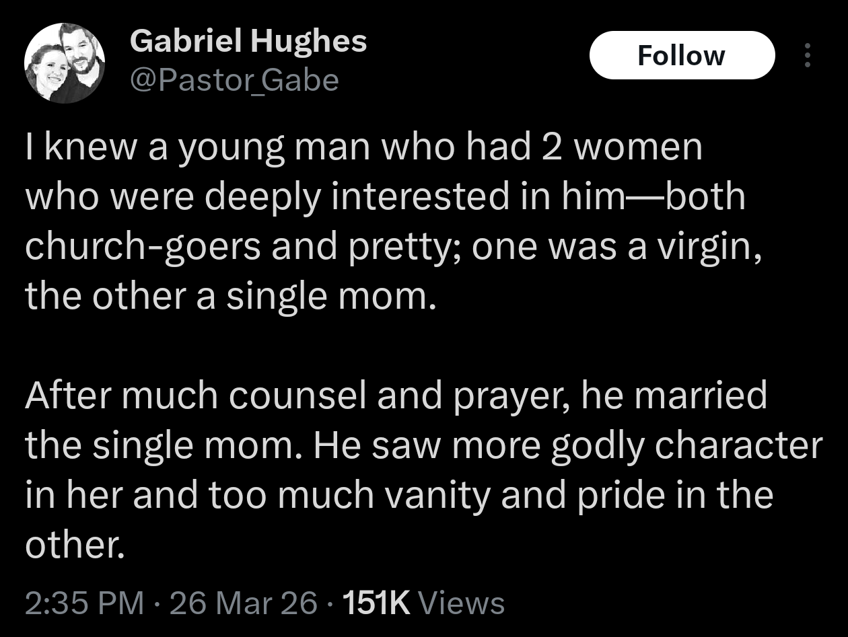
Task: Open the @Pastor_Gabe handle link
Action: pyautogui.click(x=234, y=81)
